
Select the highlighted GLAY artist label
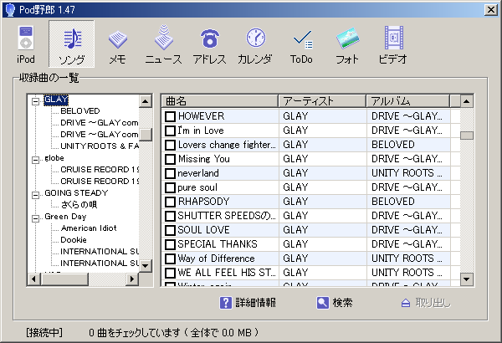[x=56, y=100]
